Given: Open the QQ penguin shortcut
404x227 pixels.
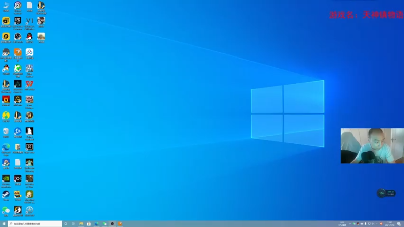Looking at the screenshot, I should coord(29,38).
